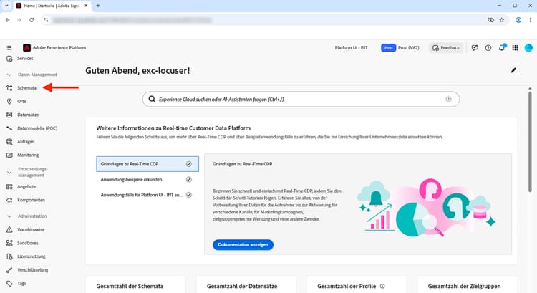Collapse the Administration section

9,216
